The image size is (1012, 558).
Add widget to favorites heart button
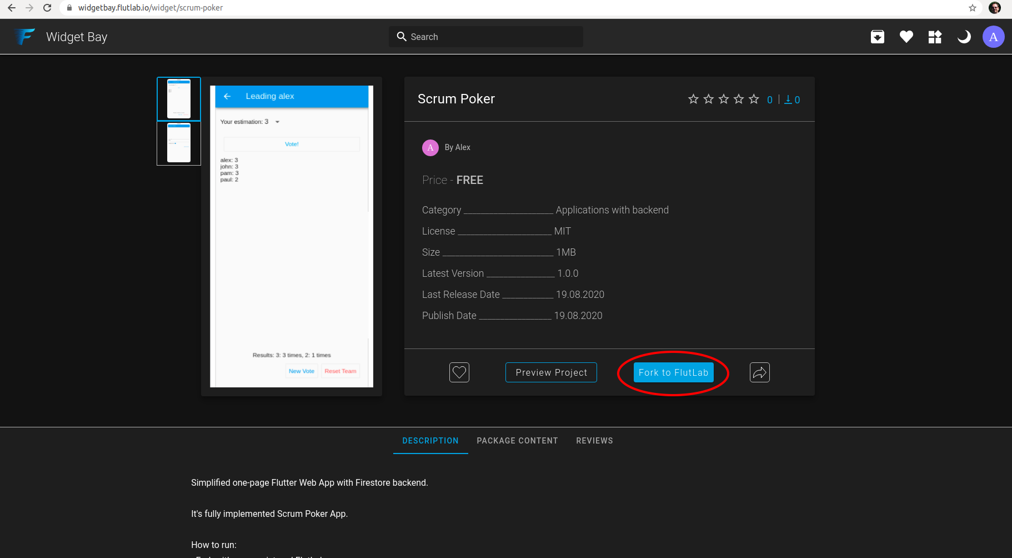pyautogui.click(x=459, y=372)
